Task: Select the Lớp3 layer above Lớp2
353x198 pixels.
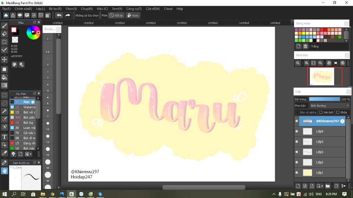Action: pos(320,152)
